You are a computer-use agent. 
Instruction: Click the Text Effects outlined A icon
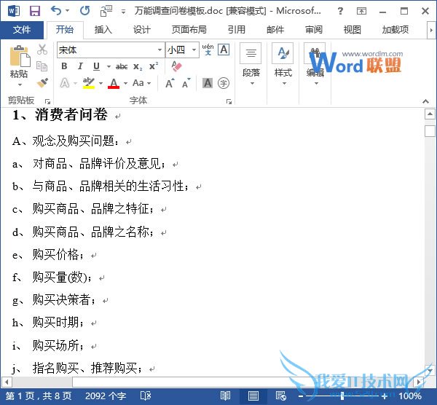click(65, 83)
